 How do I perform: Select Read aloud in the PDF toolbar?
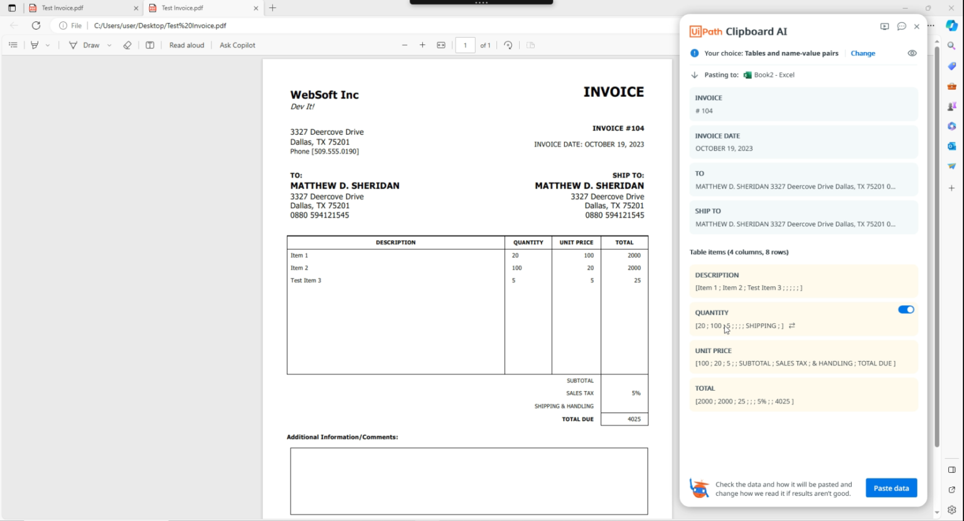[x=186, y=45]
